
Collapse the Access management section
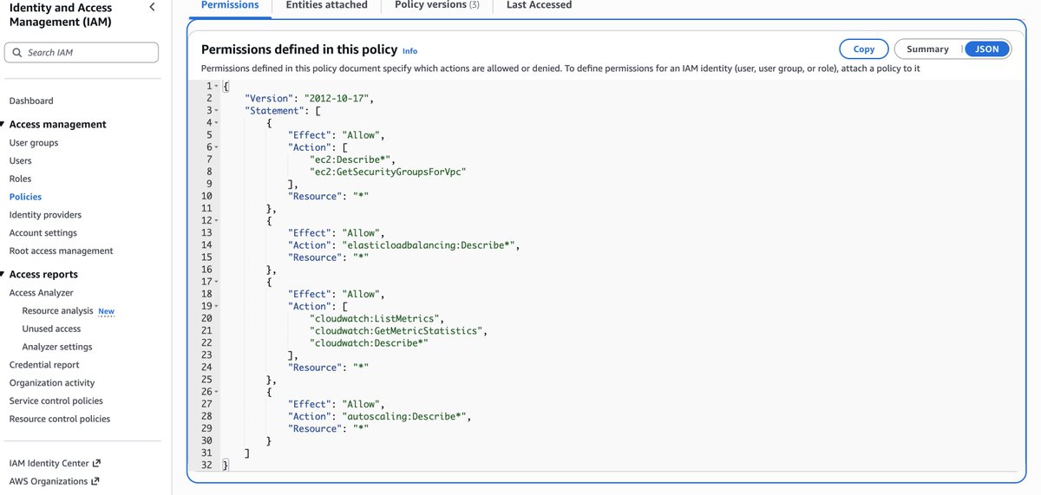tap(3, 124)
